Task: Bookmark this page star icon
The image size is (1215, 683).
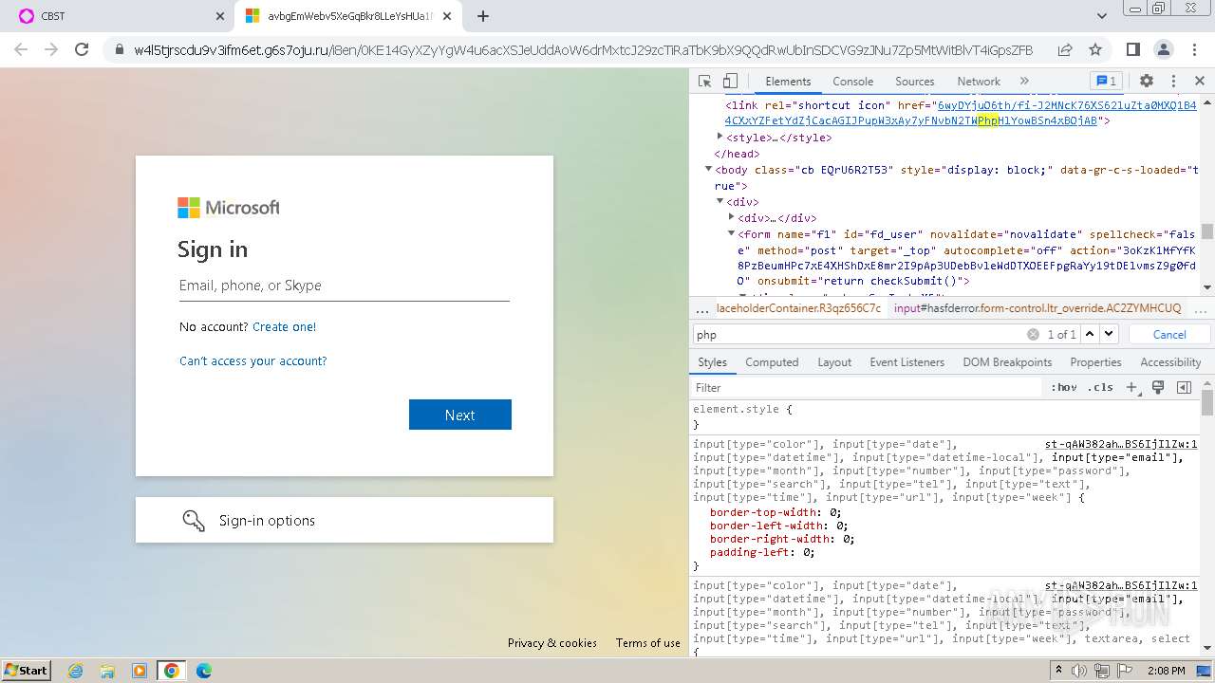Action: point(1095,49)
